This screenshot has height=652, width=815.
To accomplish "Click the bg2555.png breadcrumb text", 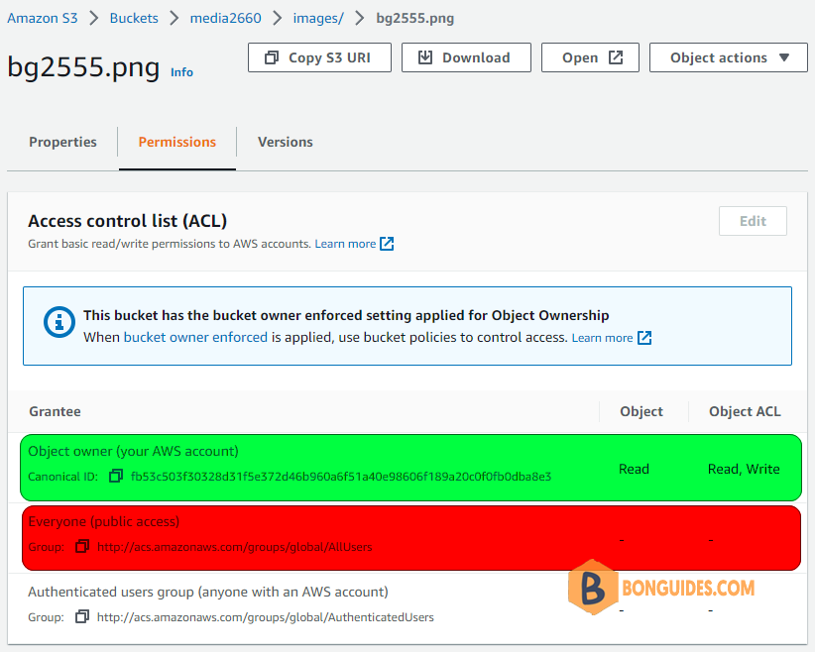I will tap(415, 18).
